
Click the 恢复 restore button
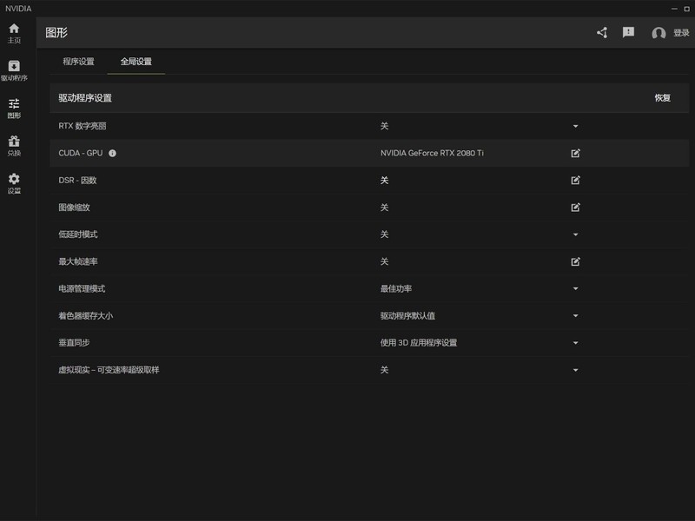663,98
